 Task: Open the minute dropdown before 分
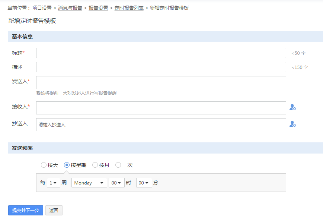(144, 183)
